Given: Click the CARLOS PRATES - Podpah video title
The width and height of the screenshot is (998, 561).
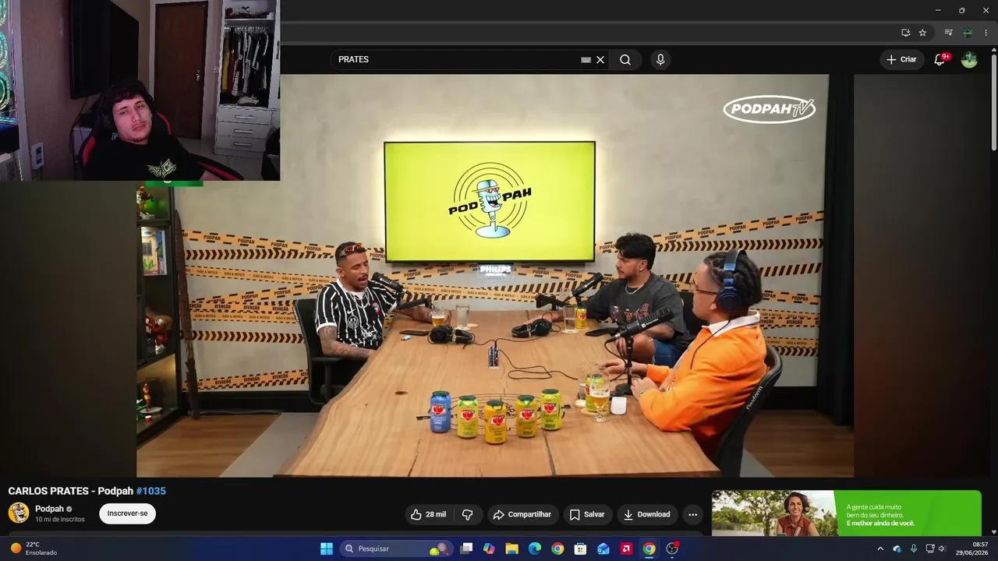Looking at the screenshot, I should pos(71,491).
